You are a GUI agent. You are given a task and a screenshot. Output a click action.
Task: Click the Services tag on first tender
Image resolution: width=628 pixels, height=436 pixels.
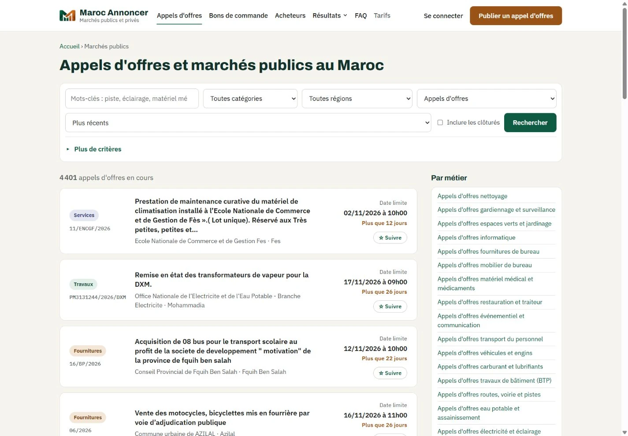pos(84,215)
